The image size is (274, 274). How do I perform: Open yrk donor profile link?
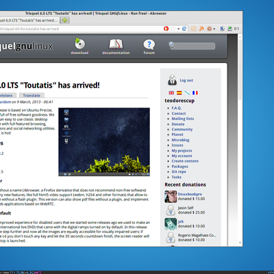(x=181, y=221)
